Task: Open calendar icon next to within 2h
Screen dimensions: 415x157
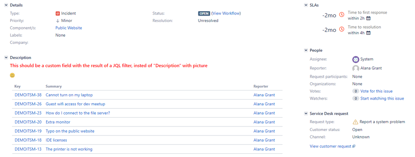Action: tap(368, 18)
